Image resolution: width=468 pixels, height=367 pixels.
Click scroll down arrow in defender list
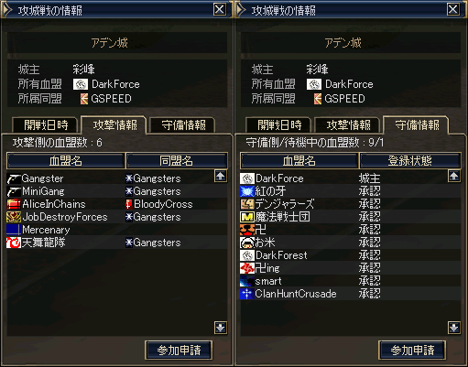tap(454, 328)
